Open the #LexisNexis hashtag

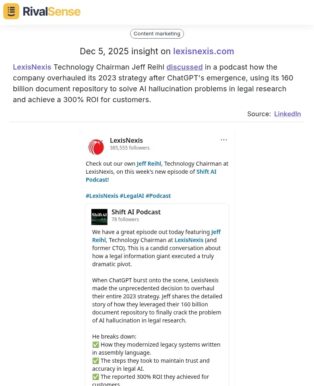click(102, 196)
